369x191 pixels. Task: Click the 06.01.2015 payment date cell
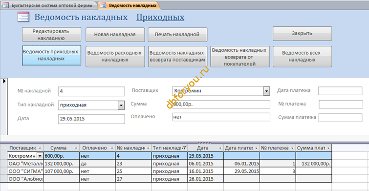tap(242, 164)
